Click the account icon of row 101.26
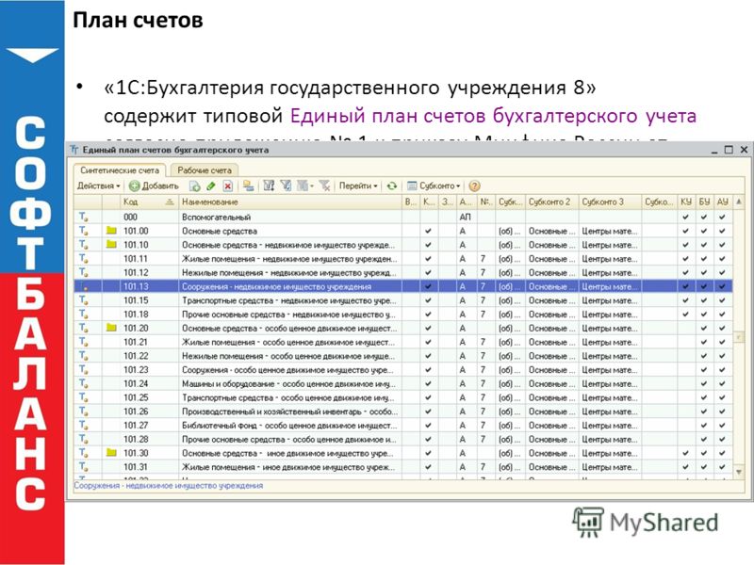The width and height of the screenshot is (754, 565). click(x=84, y=412)
